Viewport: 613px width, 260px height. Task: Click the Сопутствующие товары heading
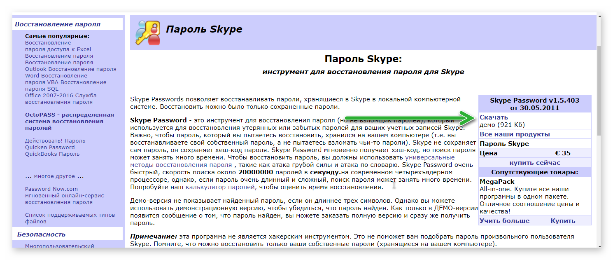coord(535,172)
